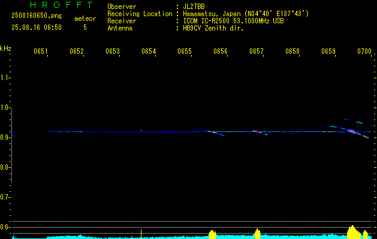Click time marker 0653
The width and height of the screenshot is (377, 239).
pos(113,51)
